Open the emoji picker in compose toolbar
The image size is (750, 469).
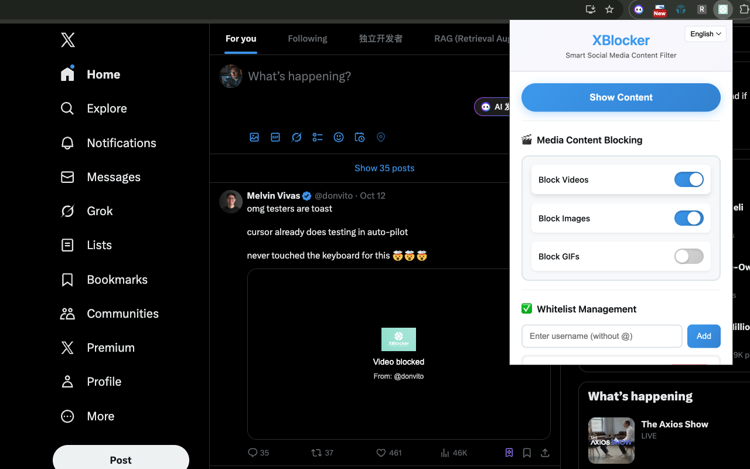click(339, 137)
